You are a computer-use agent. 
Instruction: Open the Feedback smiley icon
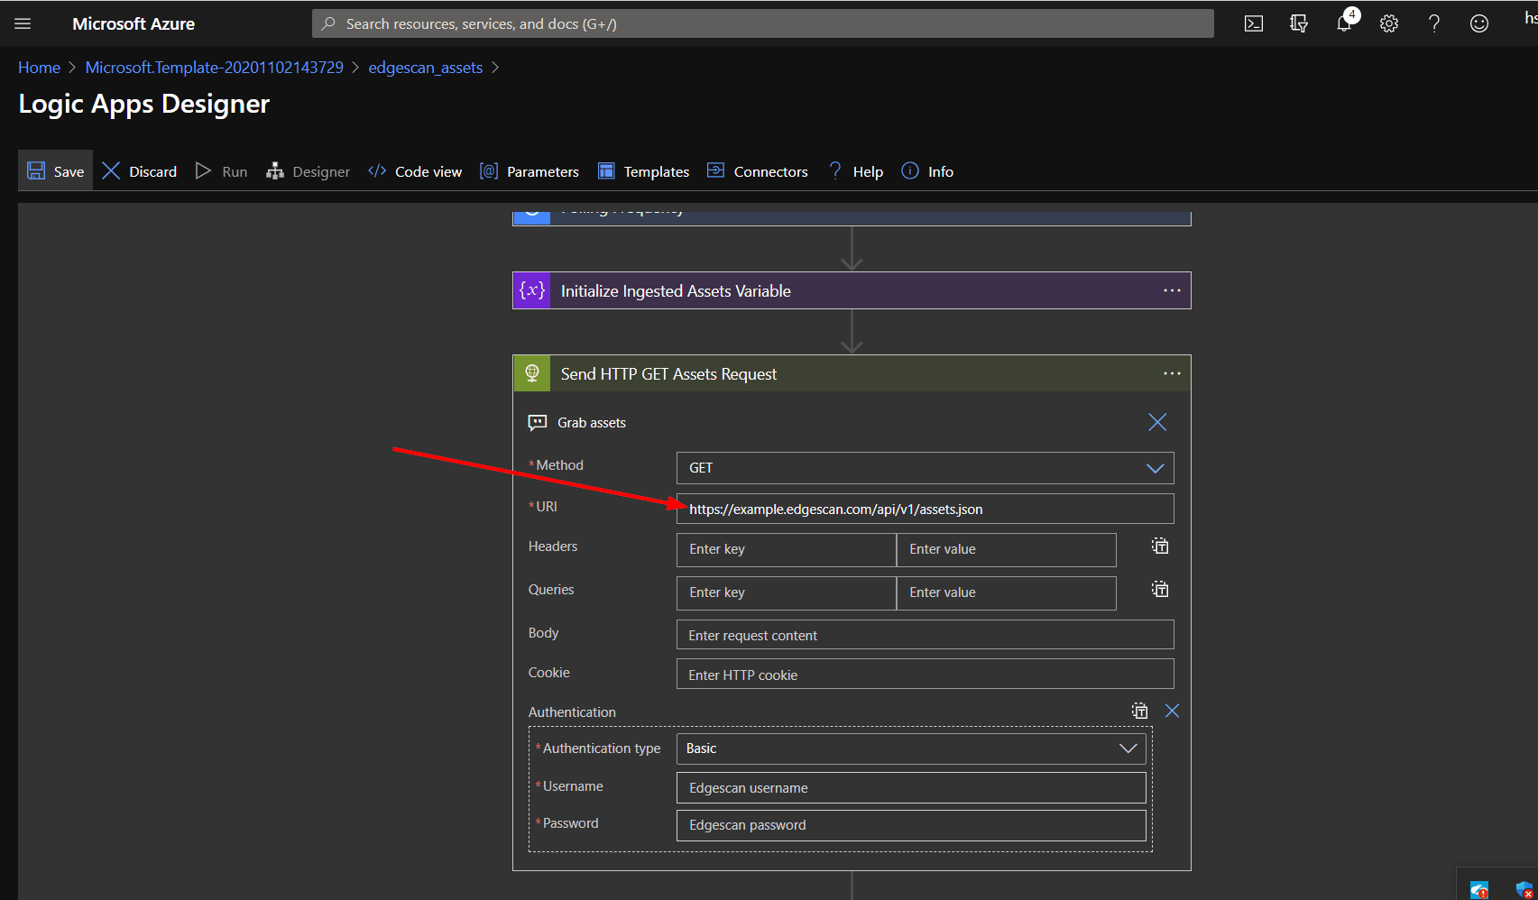point(1479,23)
